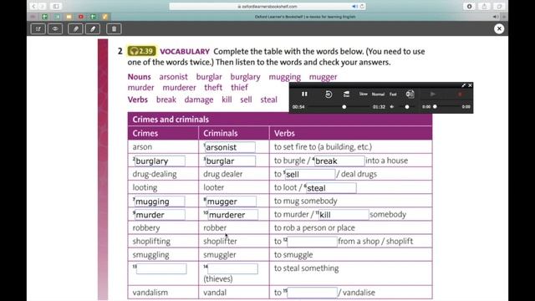This screenshot has height=301, width=535.
Task: Click the audio player pin/expand icon
Action: tap(463, 85)
